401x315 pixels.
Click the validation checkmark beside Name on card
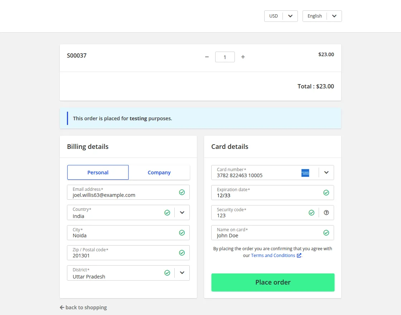(326, 232)
